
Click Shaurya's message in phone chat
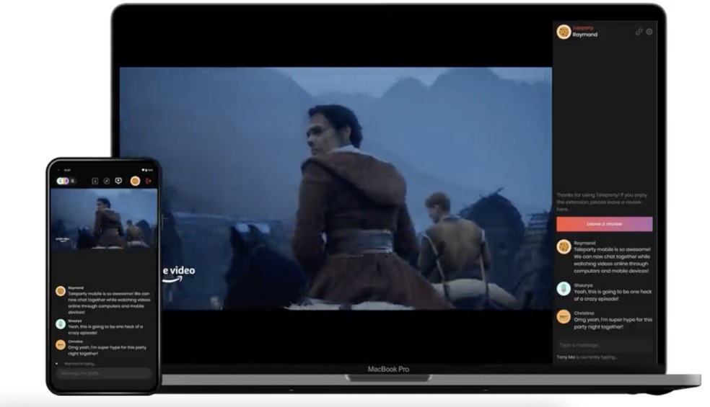pyautogui.click(x=105, y=329)
